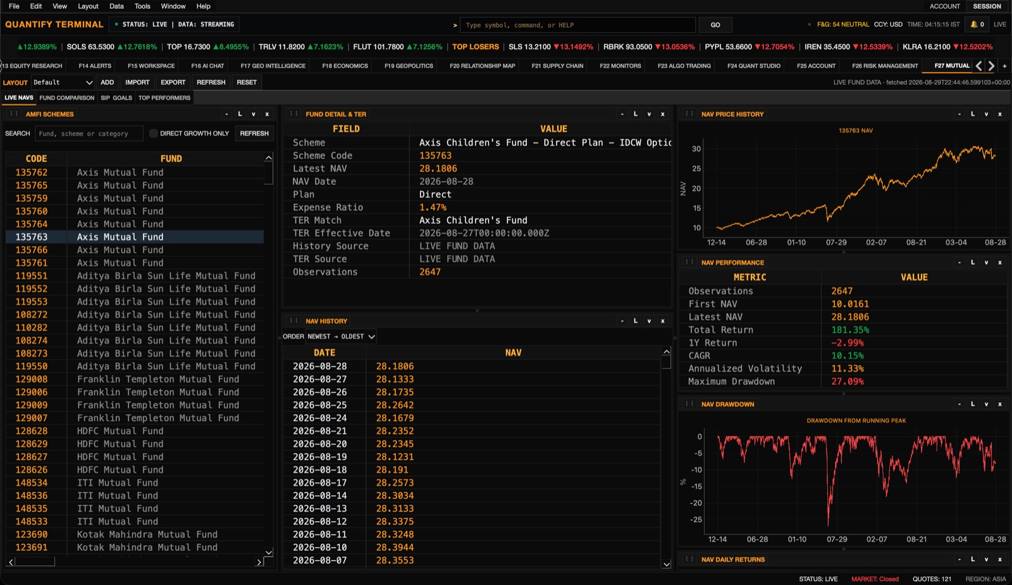Minimize the AMFI Schemes panel

click(x=226, y=114)
